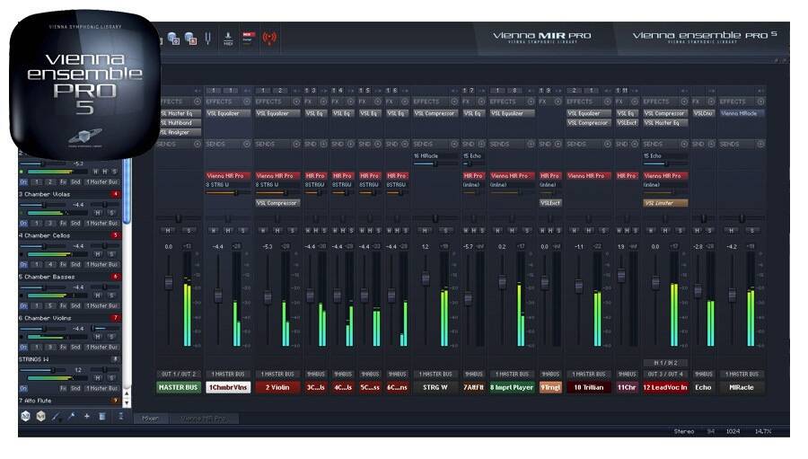Solo the MASTER BUS channel

tap(189, 231)
